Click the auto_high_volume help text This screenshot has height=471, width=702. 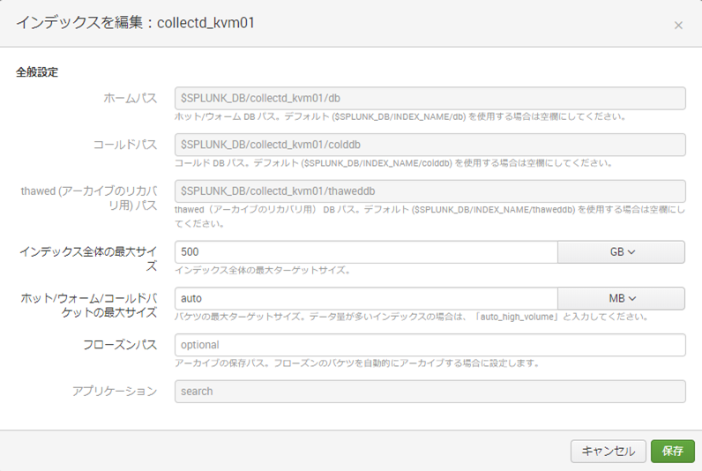click(411, 317)
